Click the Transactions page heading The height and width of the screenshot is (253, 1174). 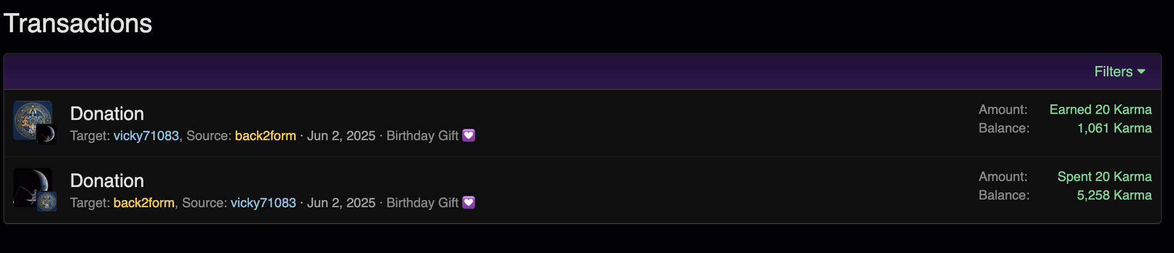[x=77, y=23]
